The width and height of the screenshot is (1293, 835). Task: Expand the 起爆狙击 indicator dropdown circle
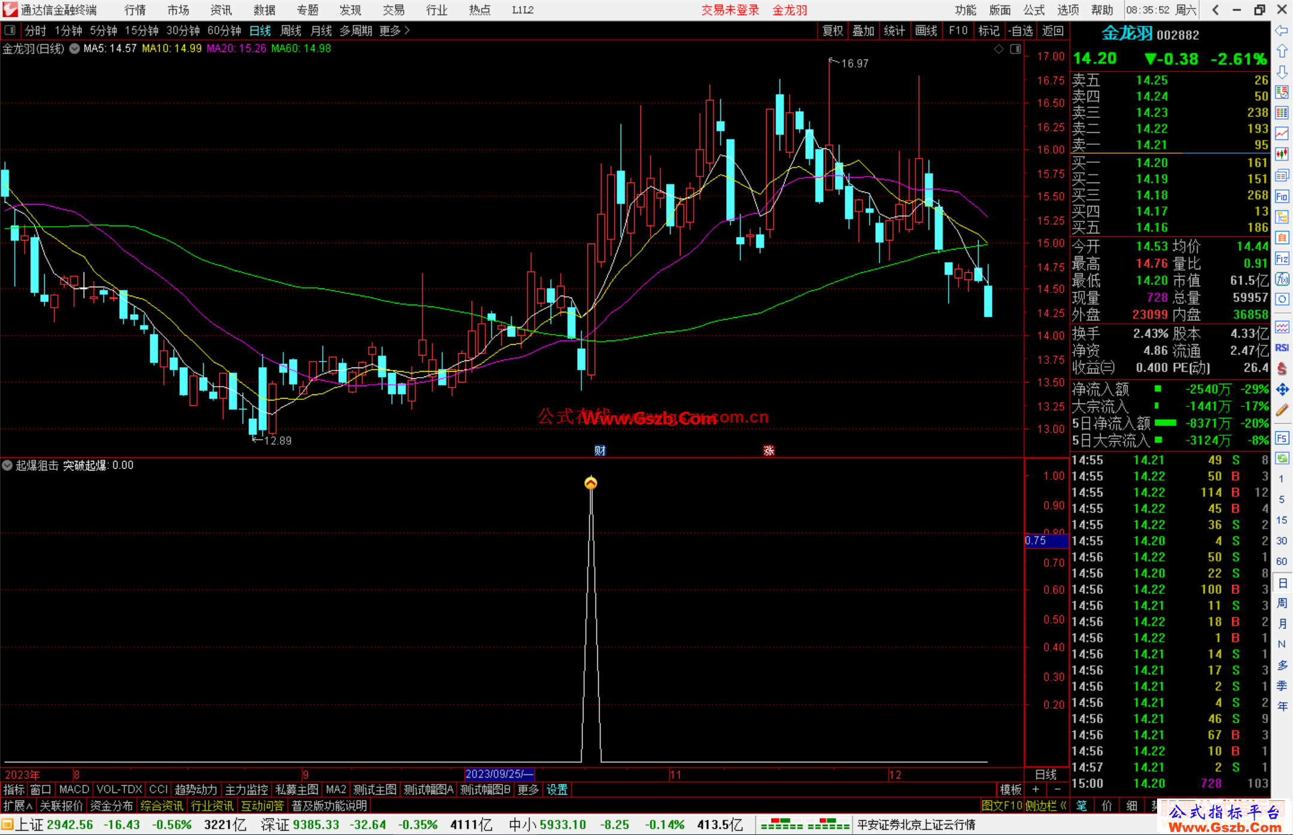[x=7, y=465]
